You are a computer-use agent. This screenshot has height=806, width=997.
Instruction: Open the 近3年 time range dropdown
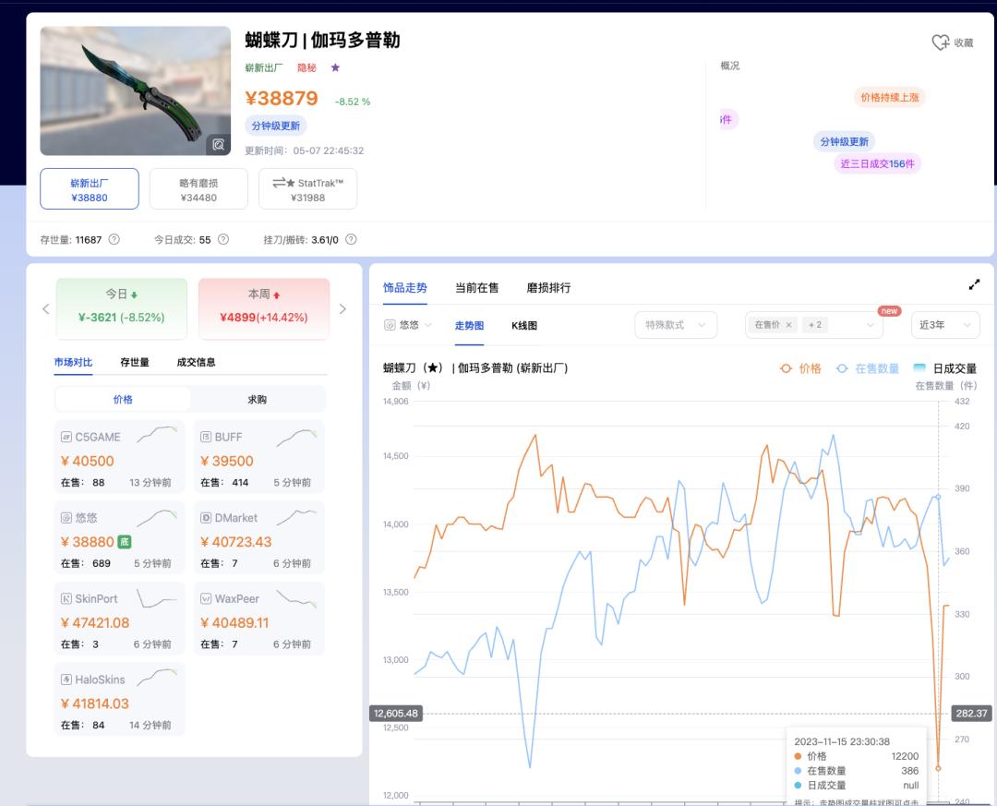point(945,325)
